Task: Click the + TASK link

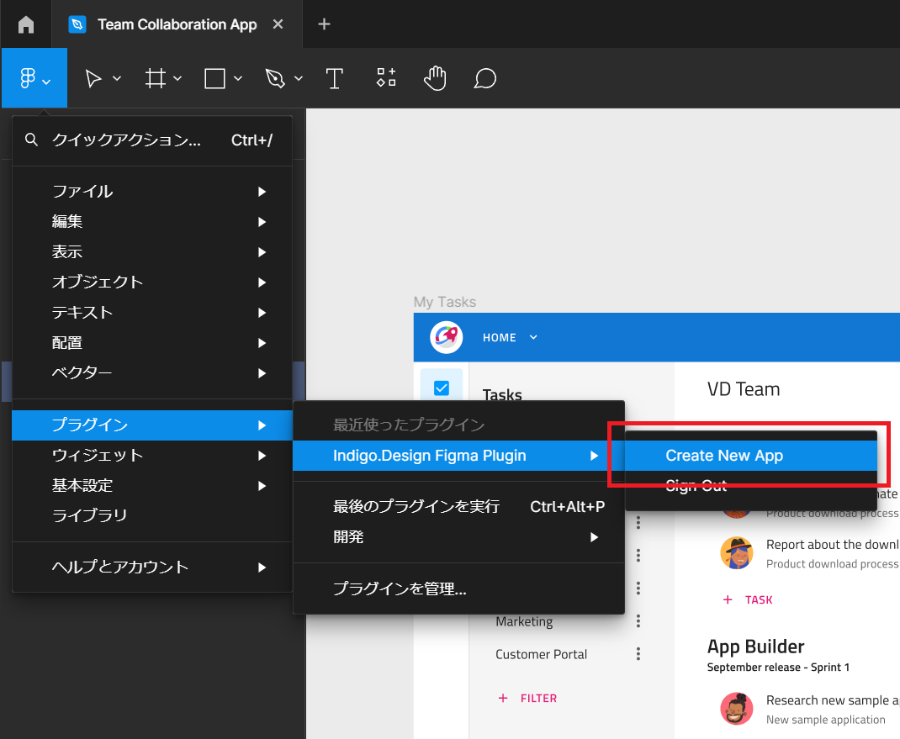Action: (747, 599)
